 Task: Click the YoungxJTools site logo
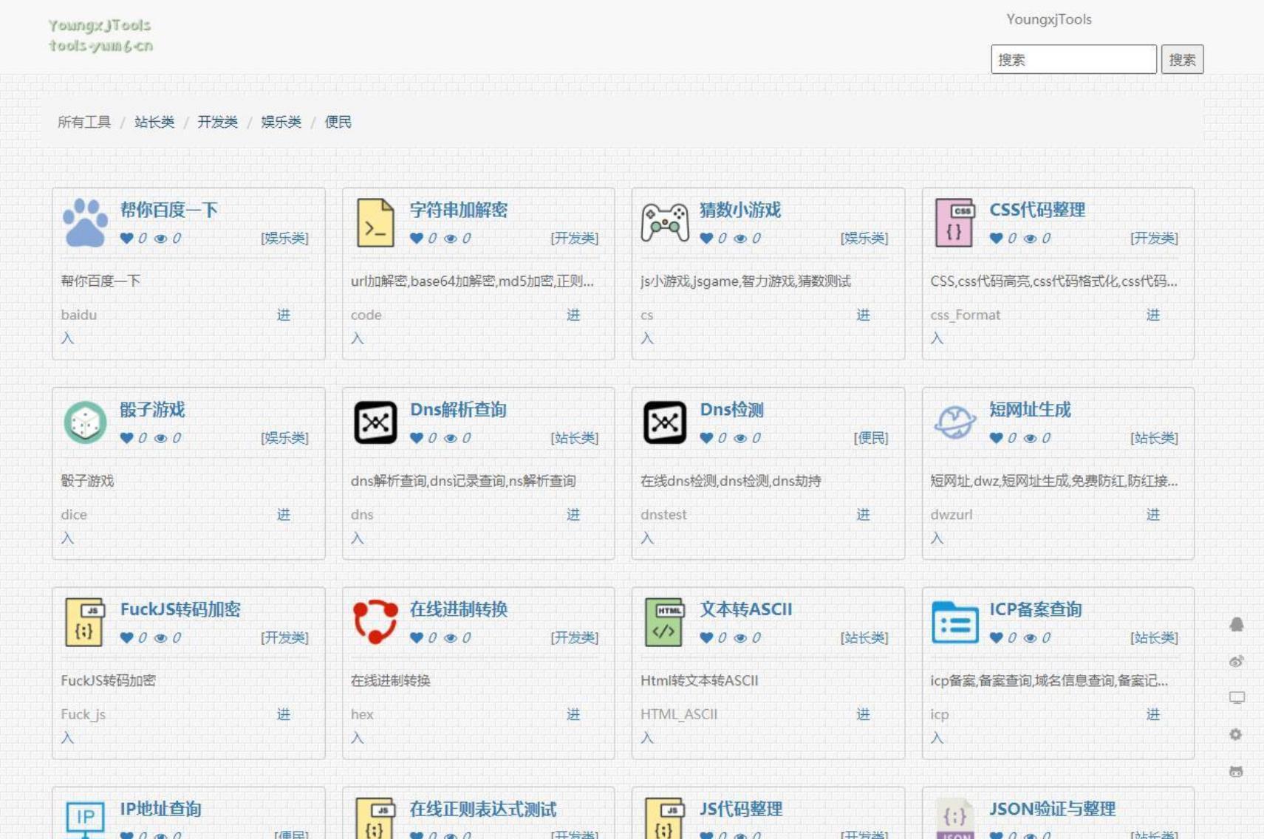click(100, 35)
